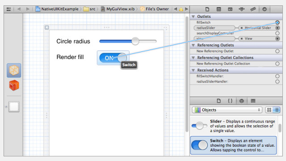Go back with the left history arrow
This screenshot has width=286, height=161.
tap(19, 9)
